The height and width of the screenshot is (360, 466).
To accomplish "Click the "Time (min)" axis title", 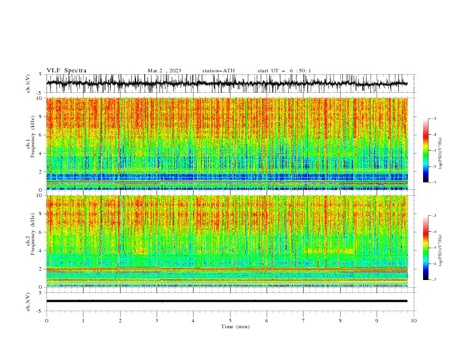I will click(235, 326).
